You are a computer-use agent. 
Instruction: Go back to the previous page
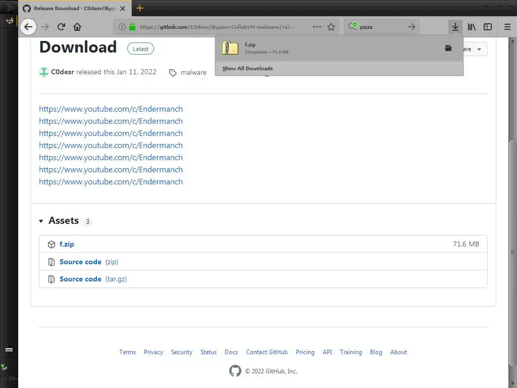coord(28,27)
